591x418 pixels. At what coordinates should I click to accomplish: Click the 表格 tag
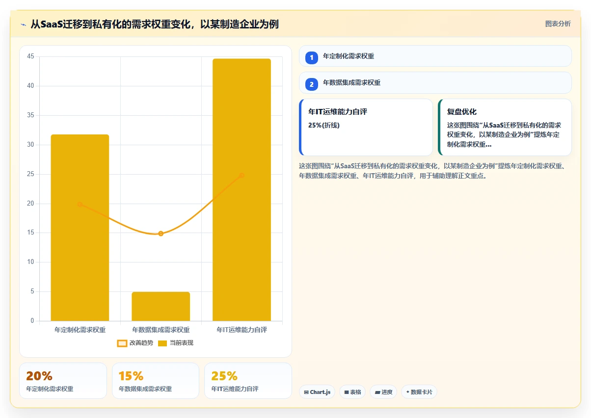pyautogui.click(x=352, y=392)
